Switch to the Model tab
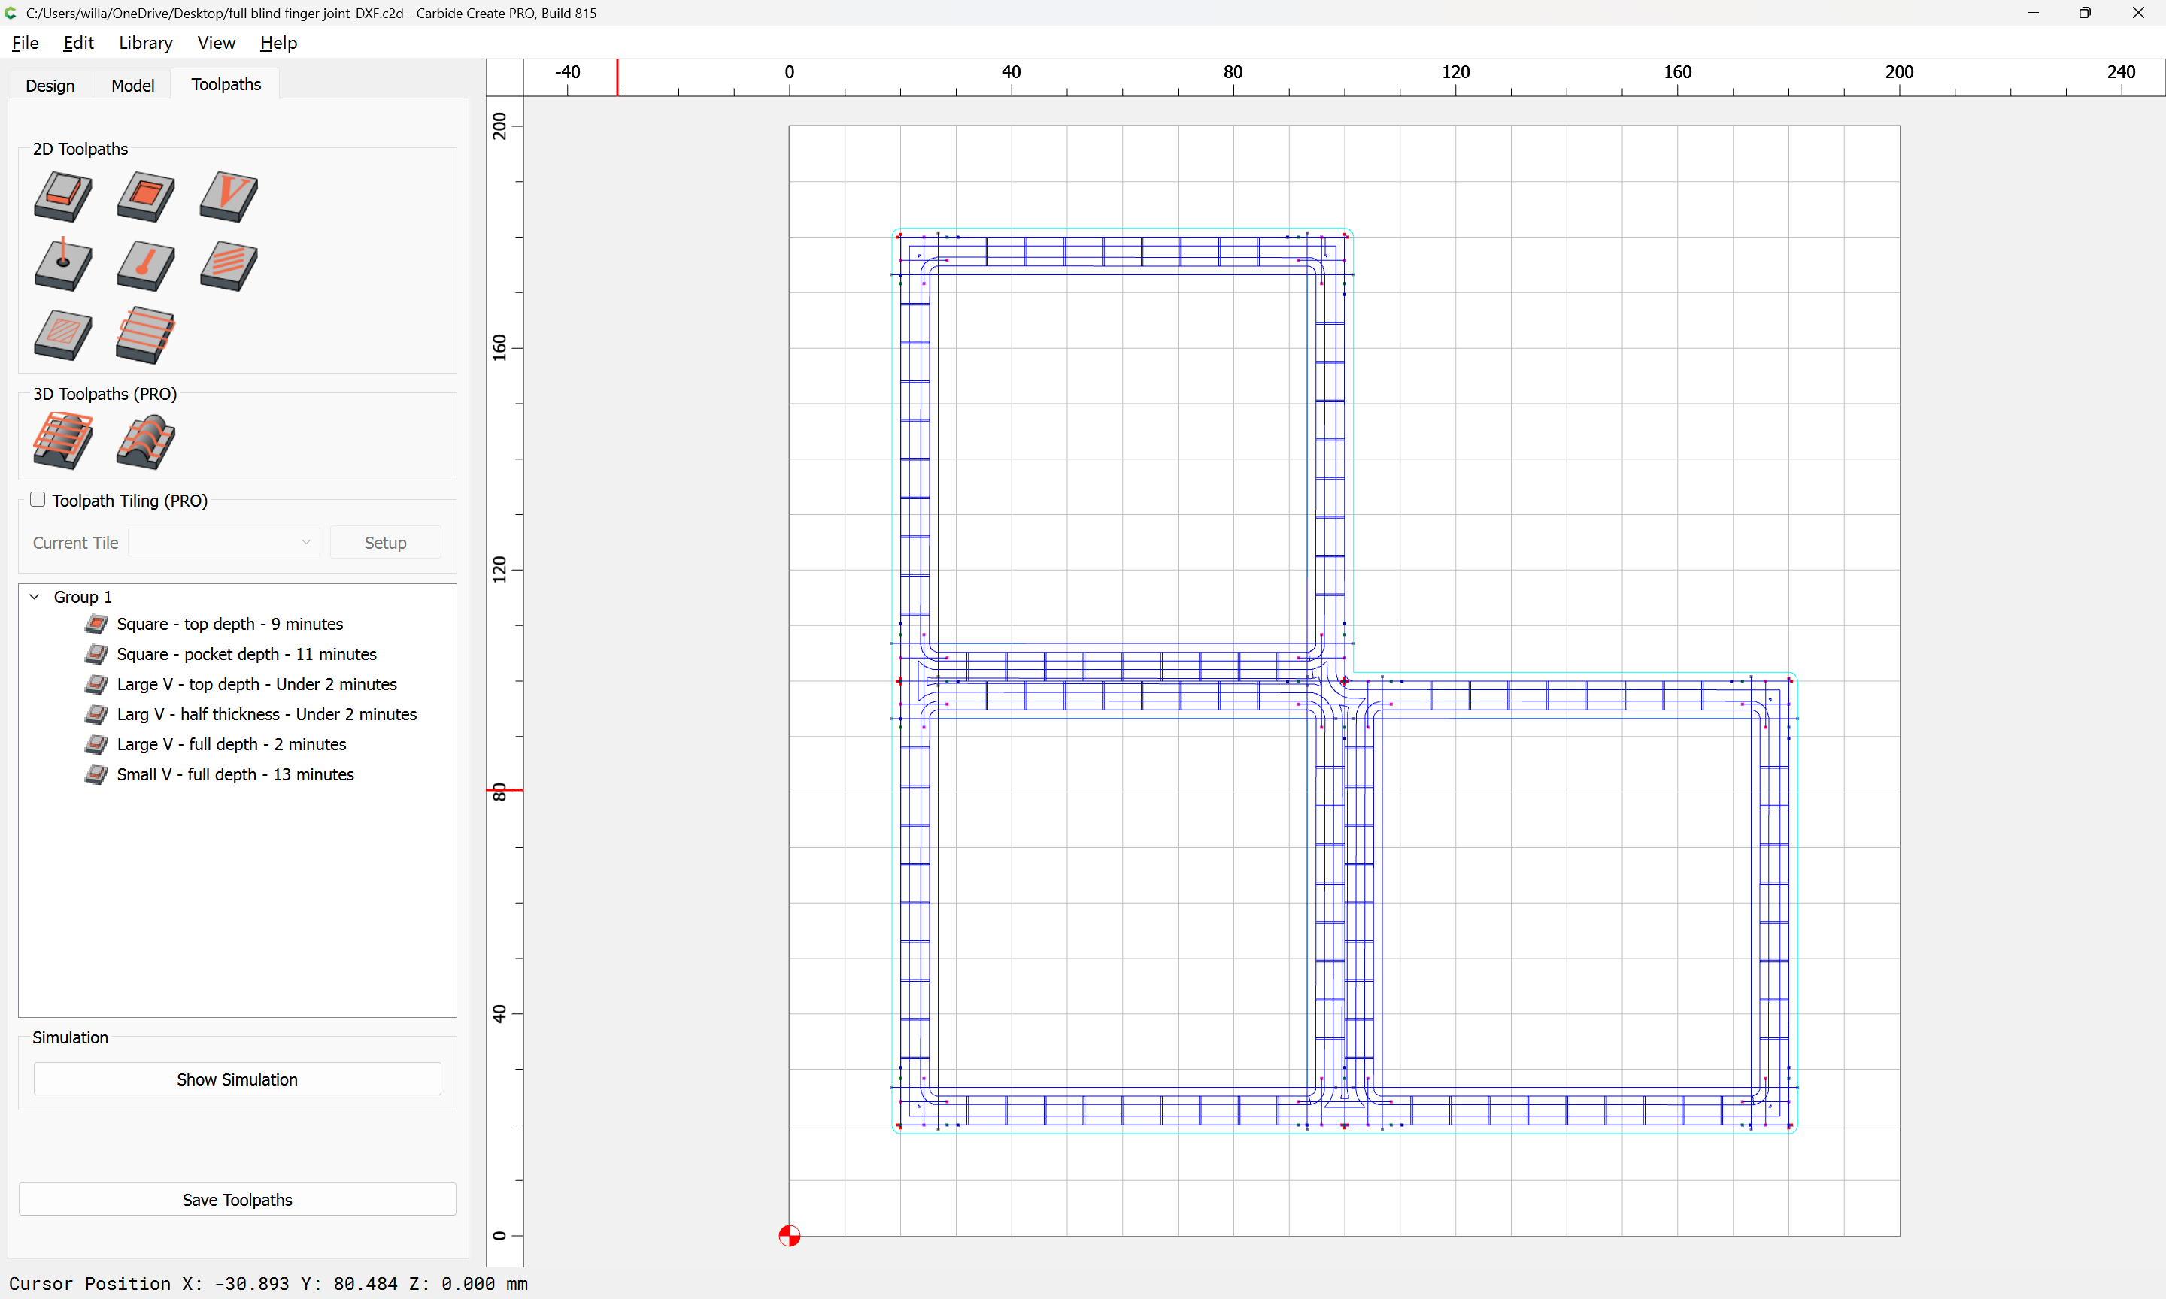This screenshot has height=1299, width=2166. pyautogui.click(x=132, y=85)
